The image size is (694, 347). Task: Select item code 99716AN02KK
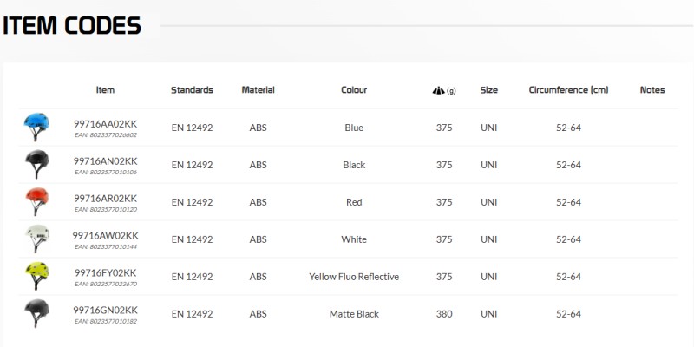[105, 161]
